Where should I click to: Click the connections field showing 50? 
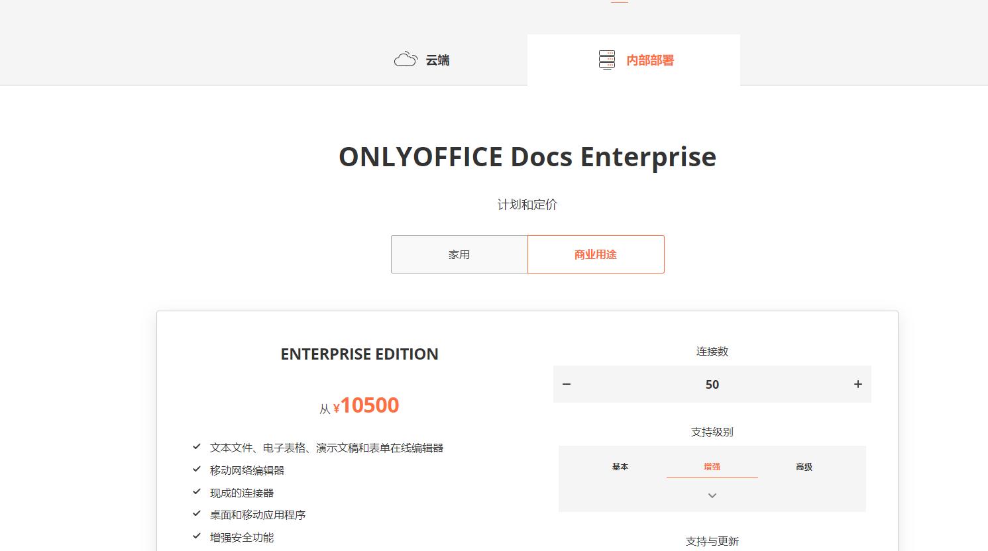tap(712, 384)
